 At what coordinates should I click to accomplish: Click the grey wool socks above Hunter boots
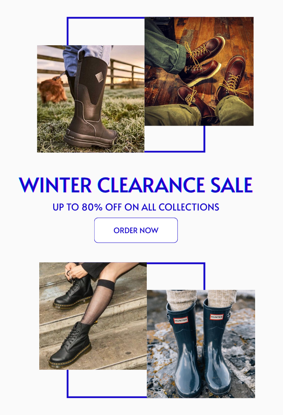coord(201,299)
